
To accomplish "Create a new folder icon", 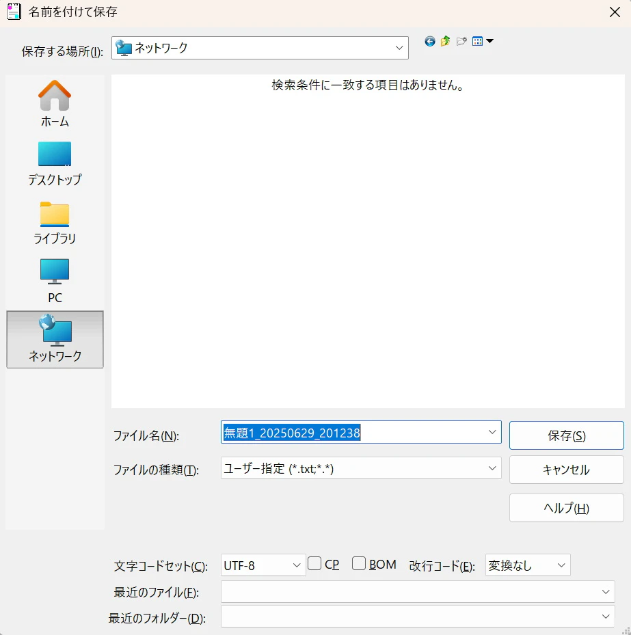I will (461, 41).
